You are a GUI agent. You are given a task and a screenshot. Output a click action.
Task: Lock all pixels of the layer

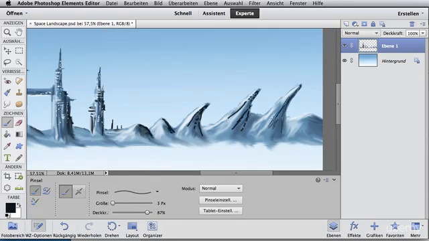pyautogui.click(x=373, y=24)
